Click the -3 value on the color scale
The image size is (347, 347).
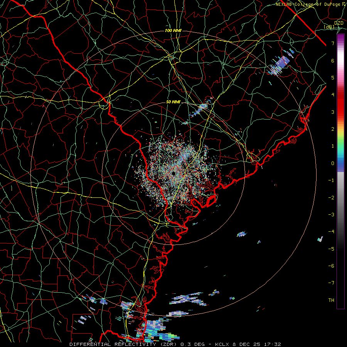[x=331, y=215]
